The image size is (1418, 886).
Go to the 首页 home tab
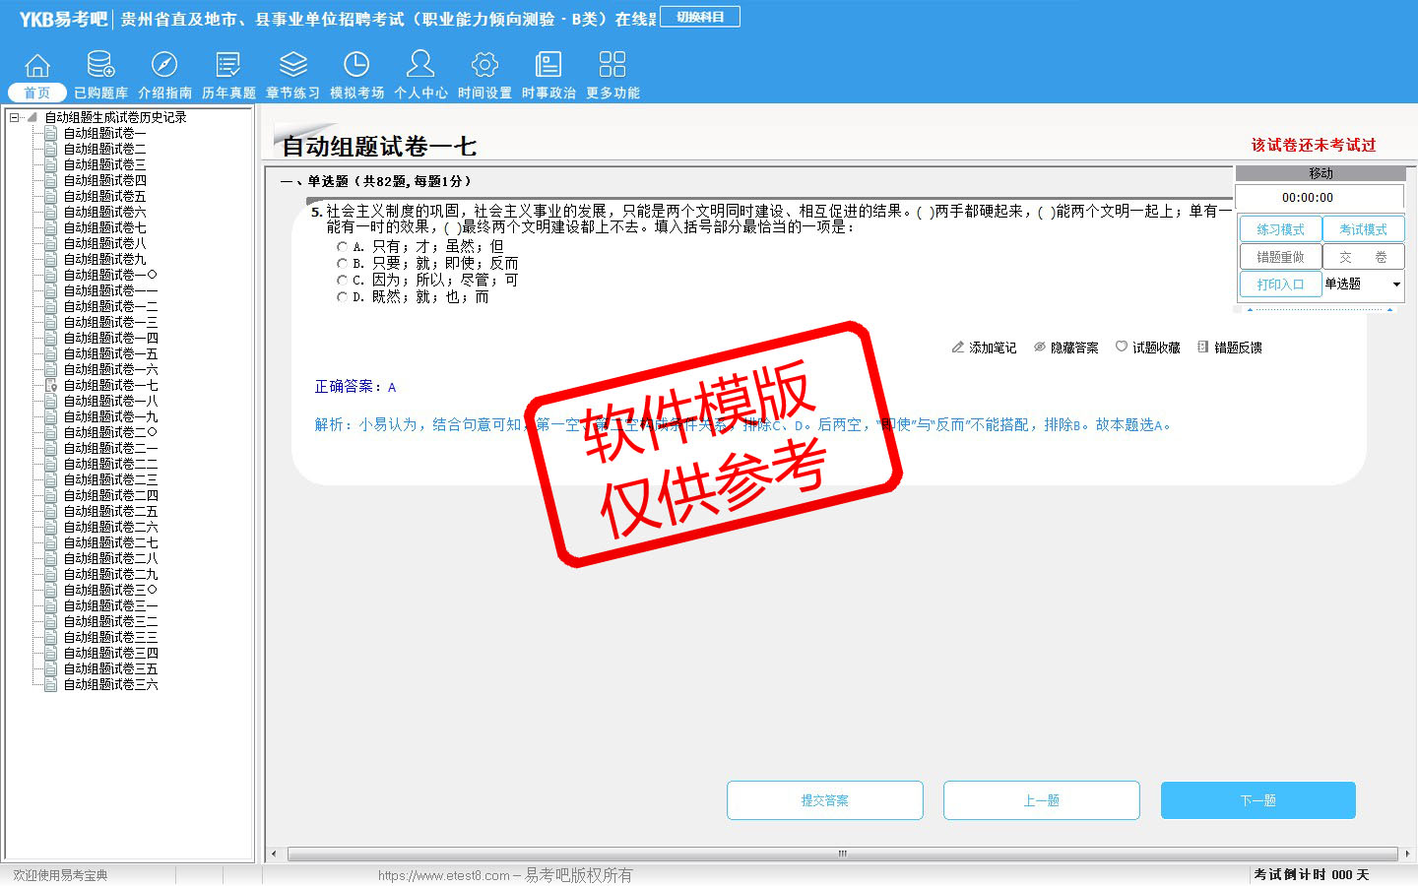37,93
